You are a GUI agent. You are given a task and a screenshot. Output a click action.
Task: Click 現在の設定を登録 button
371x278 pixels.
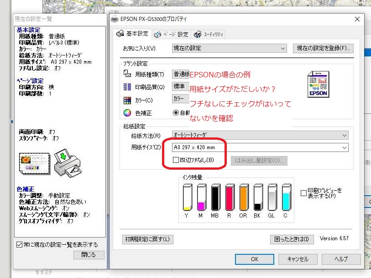[x=323, y=48]
